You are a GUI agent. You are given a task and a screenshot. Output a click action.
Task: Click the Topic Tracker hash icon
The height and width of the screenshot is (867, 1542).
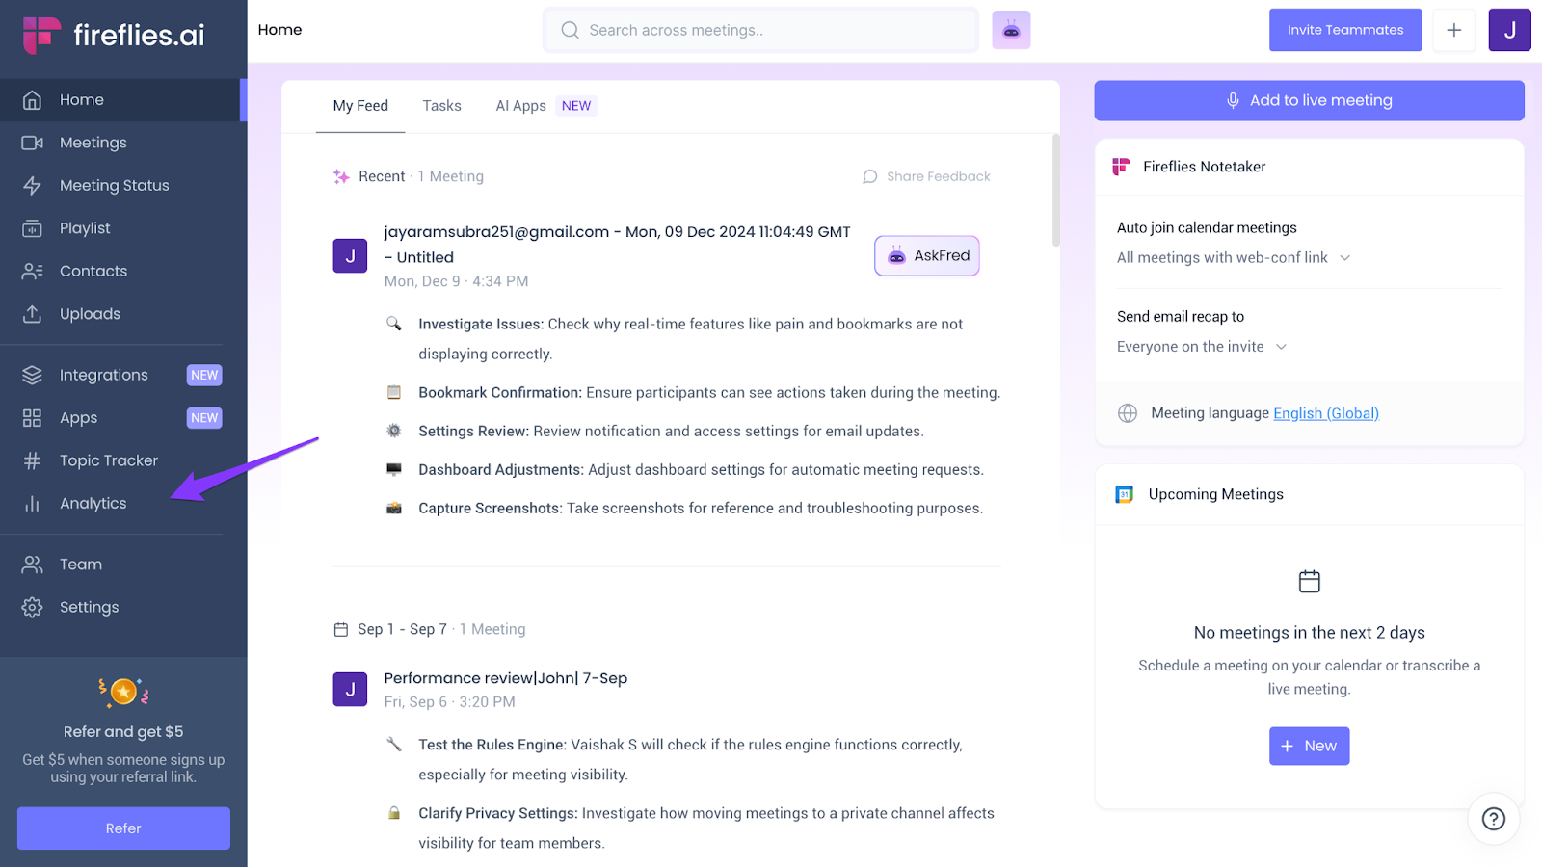[32, 460]
